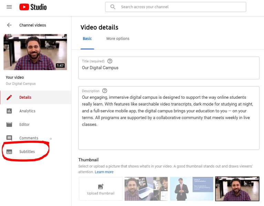The height and width of the screenshot is (206, 264).
Task: Go back using Channel videos arrow
Action: click(9, 25)
